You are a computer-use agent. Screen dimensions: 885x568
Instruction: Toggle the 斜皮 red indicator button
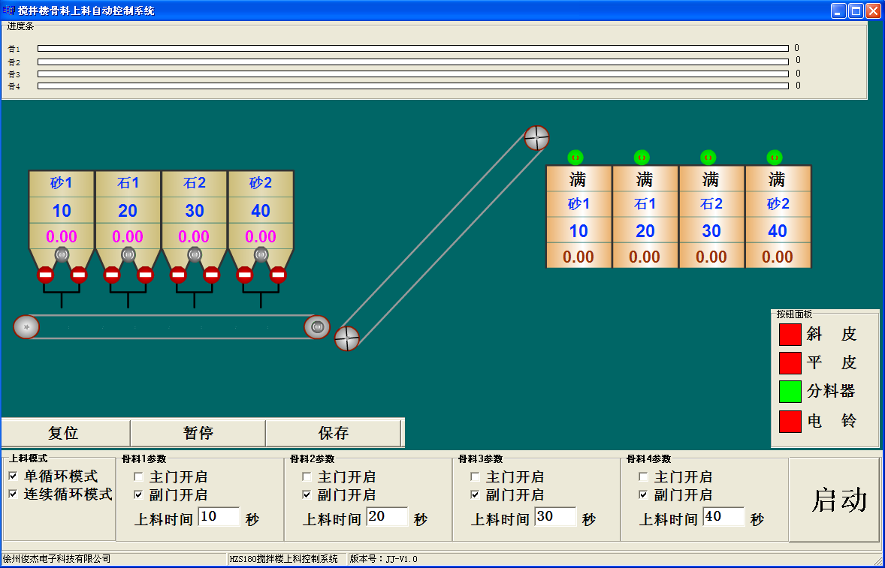coord(790,334)
